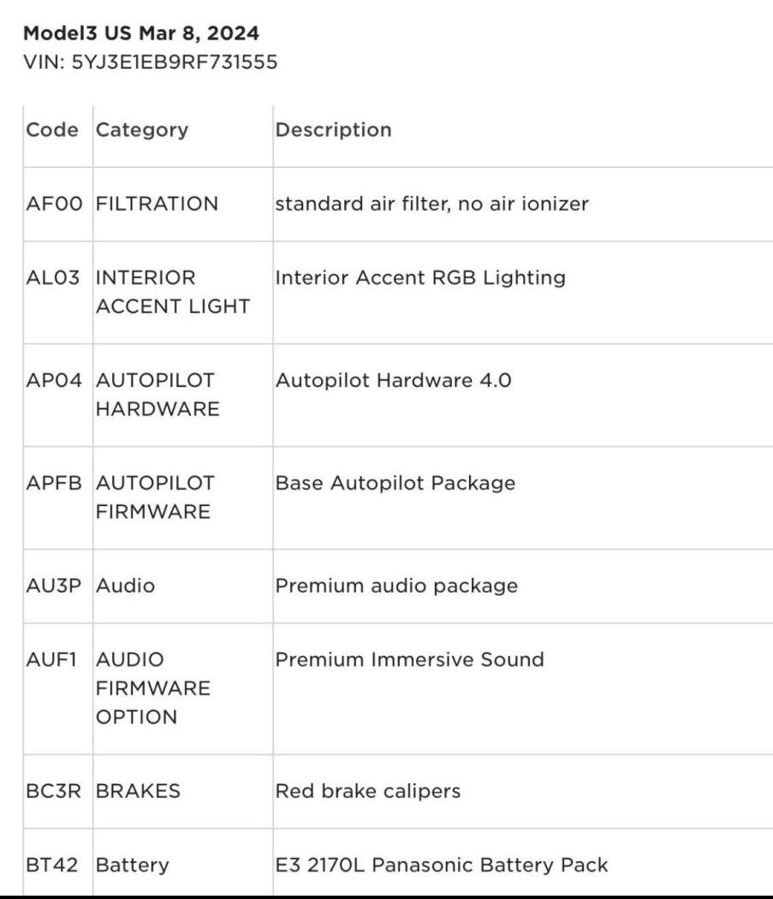Click the Model3 US Mar 8, 2024 heading

[141, 33]
